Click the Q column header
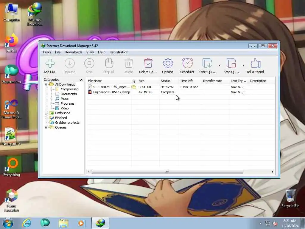The image size is (305, 229). [134, 81]
